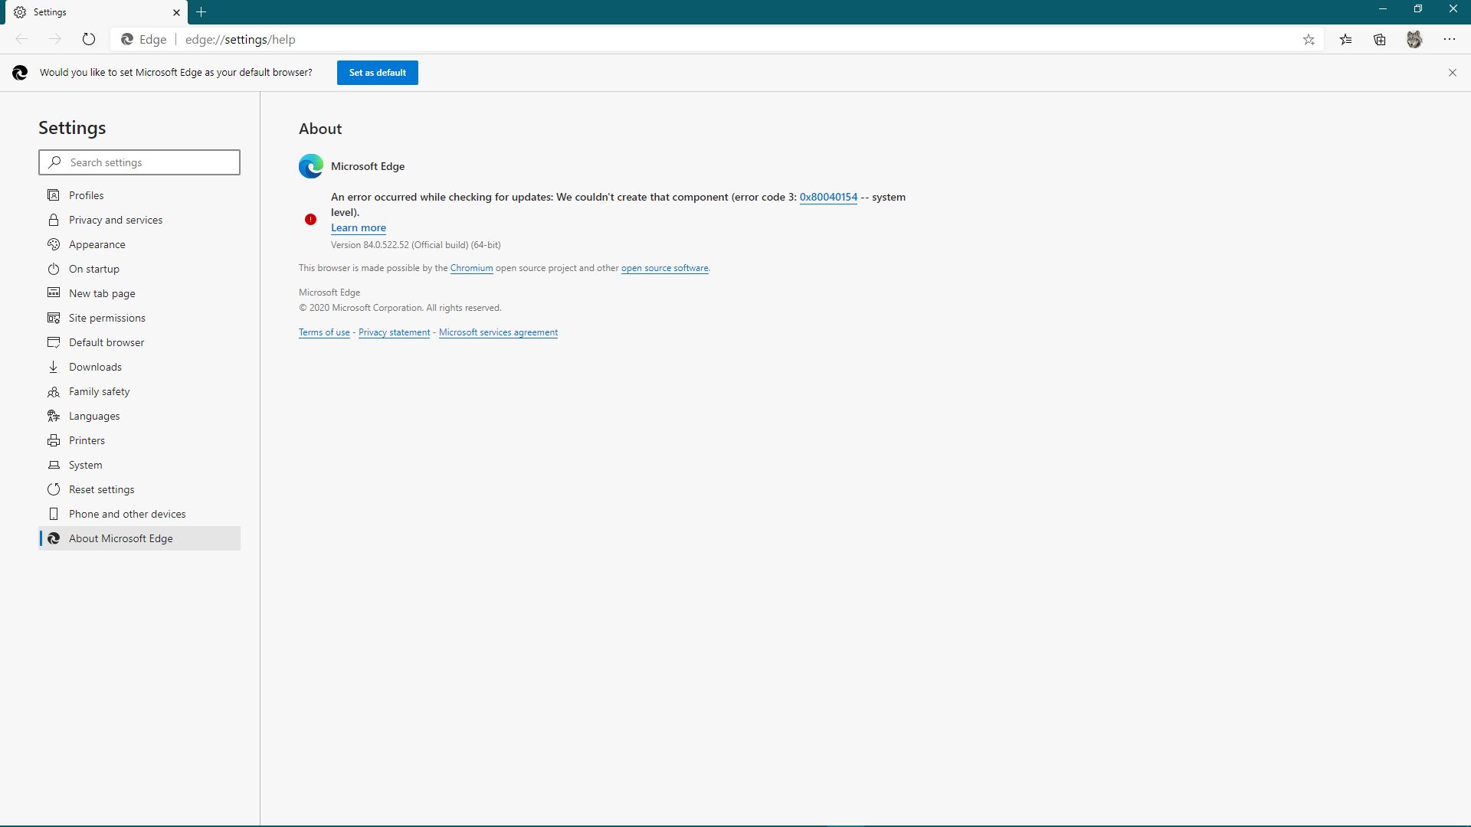Viewport: 1471px width, 827px height.
Task: Click the Set as default button
Action: 377,73
